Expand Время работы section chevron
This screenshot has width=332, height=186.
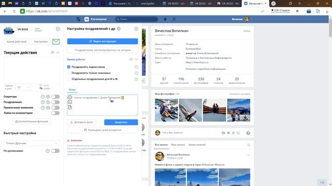(136, 59)
